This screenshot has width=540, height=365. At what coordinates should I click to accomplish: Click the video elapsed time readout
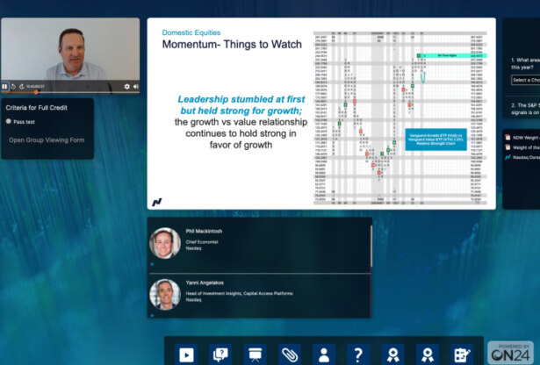point(35,87)
